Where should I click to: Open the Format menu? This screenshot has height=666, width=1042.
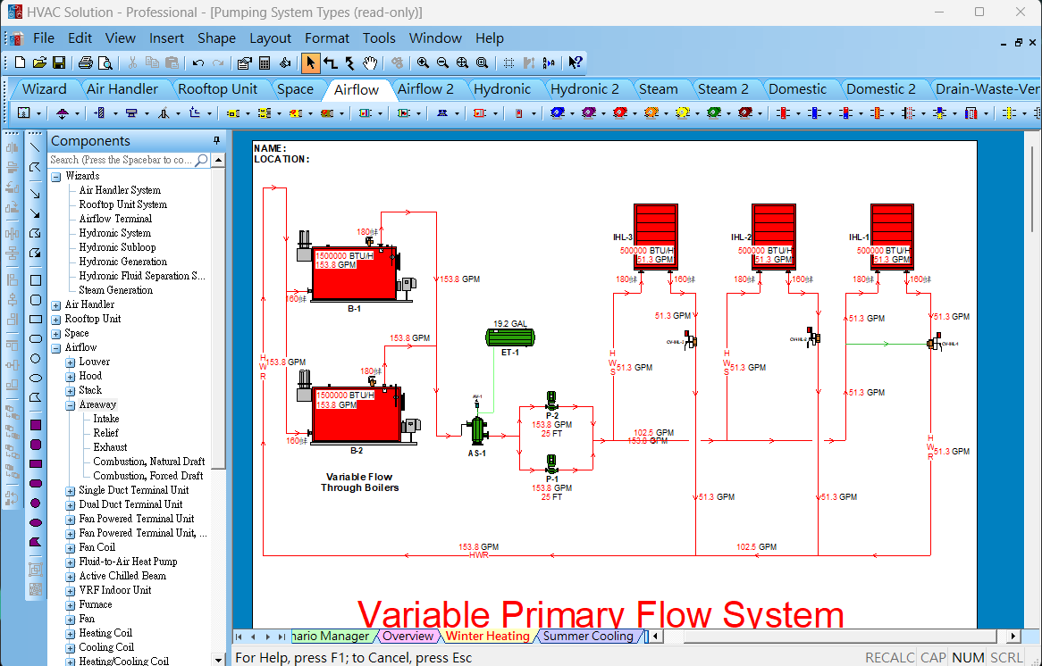pos(327,38)
